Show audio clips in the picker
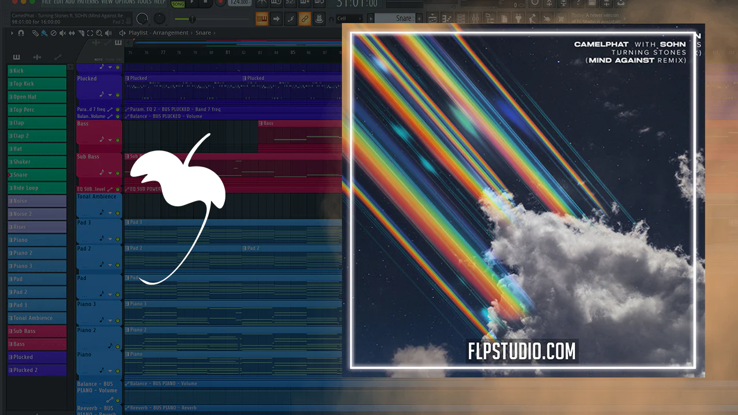This screenshot has width=738, height=415. coord(37,57)
